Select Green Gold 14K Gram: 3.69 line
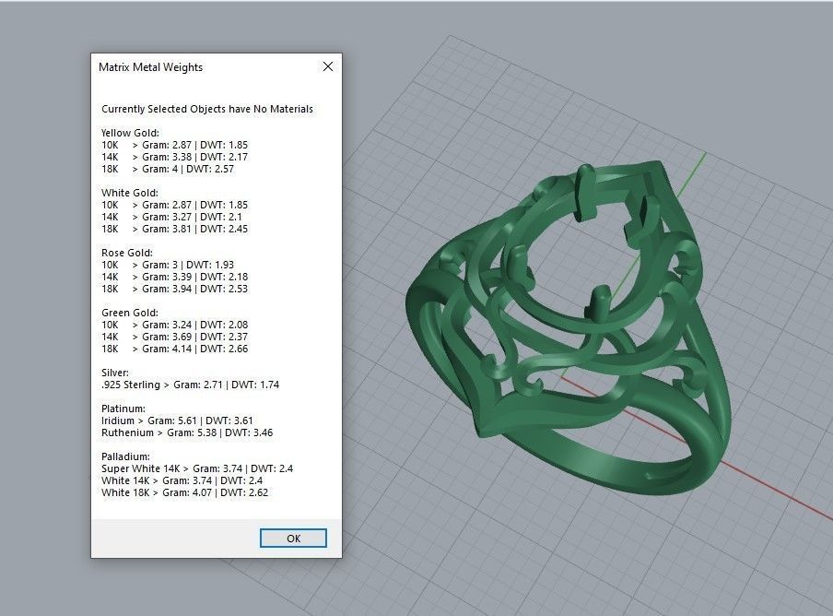 (x=174, y=337)
